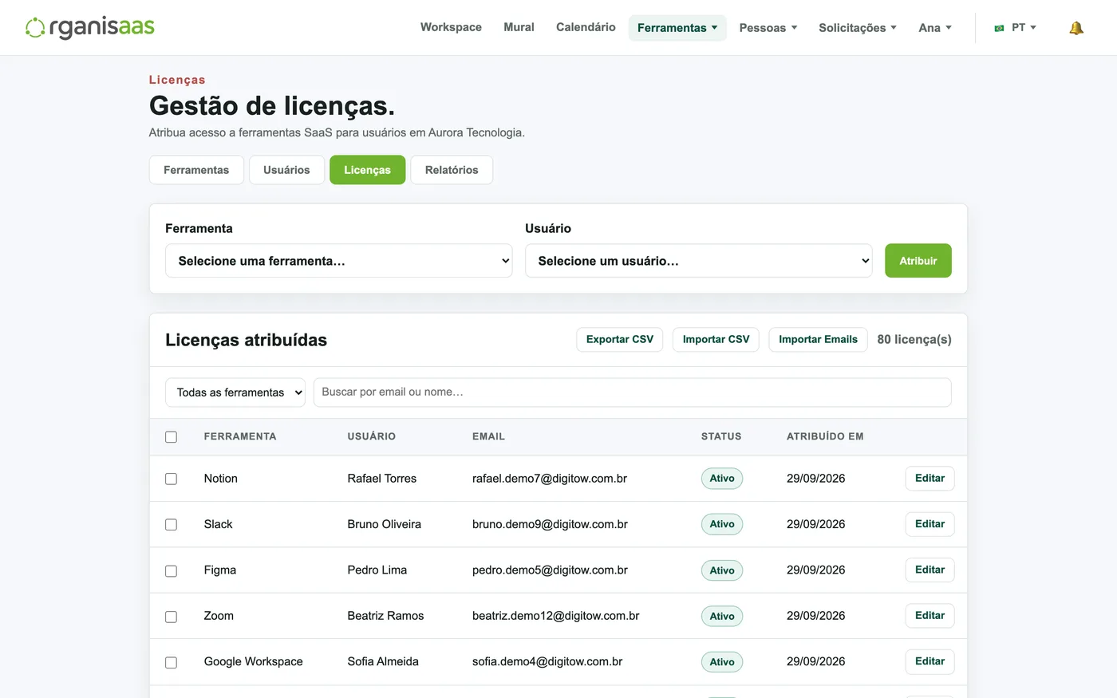The height and width of the screenshot is (698, 1117).
Task: Open the Organisaas logo home link
Action: [x=90, y=27]
